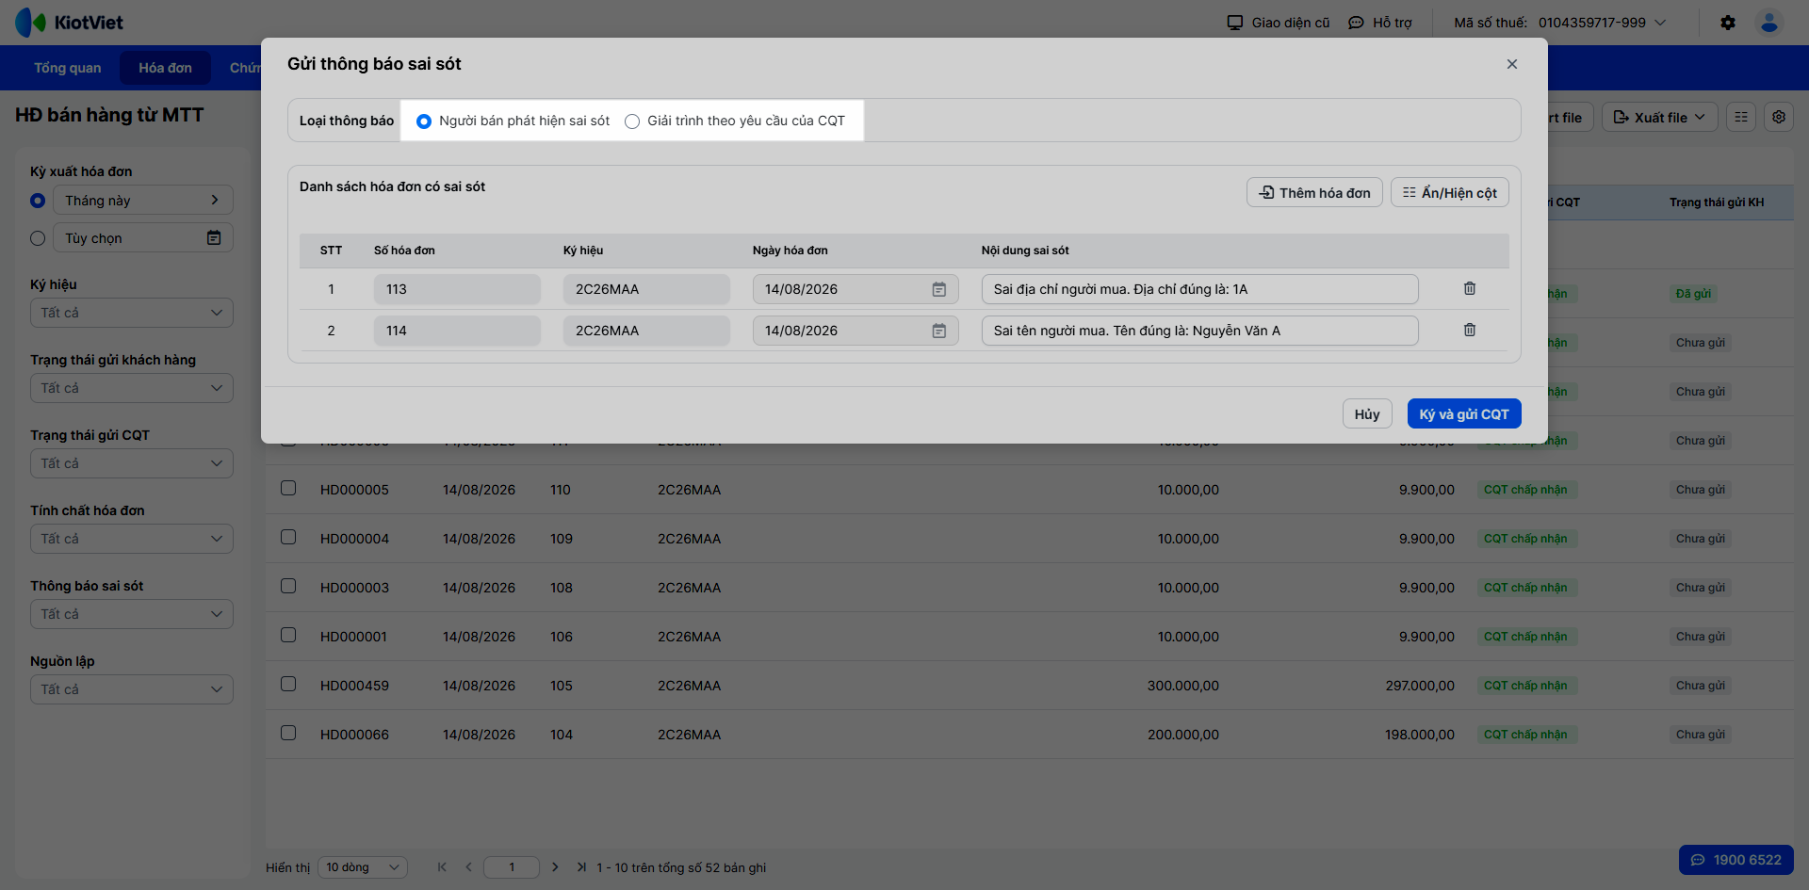Image resolution: width=1809 pixels, height=890 pixels.
Task: Check the HD000005 invoice row
Action: point(288,488)
